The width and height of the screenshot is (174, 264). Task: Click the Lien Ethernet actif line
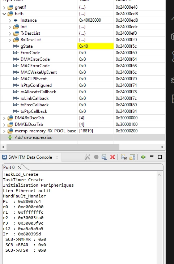click(x=27, y=191)
